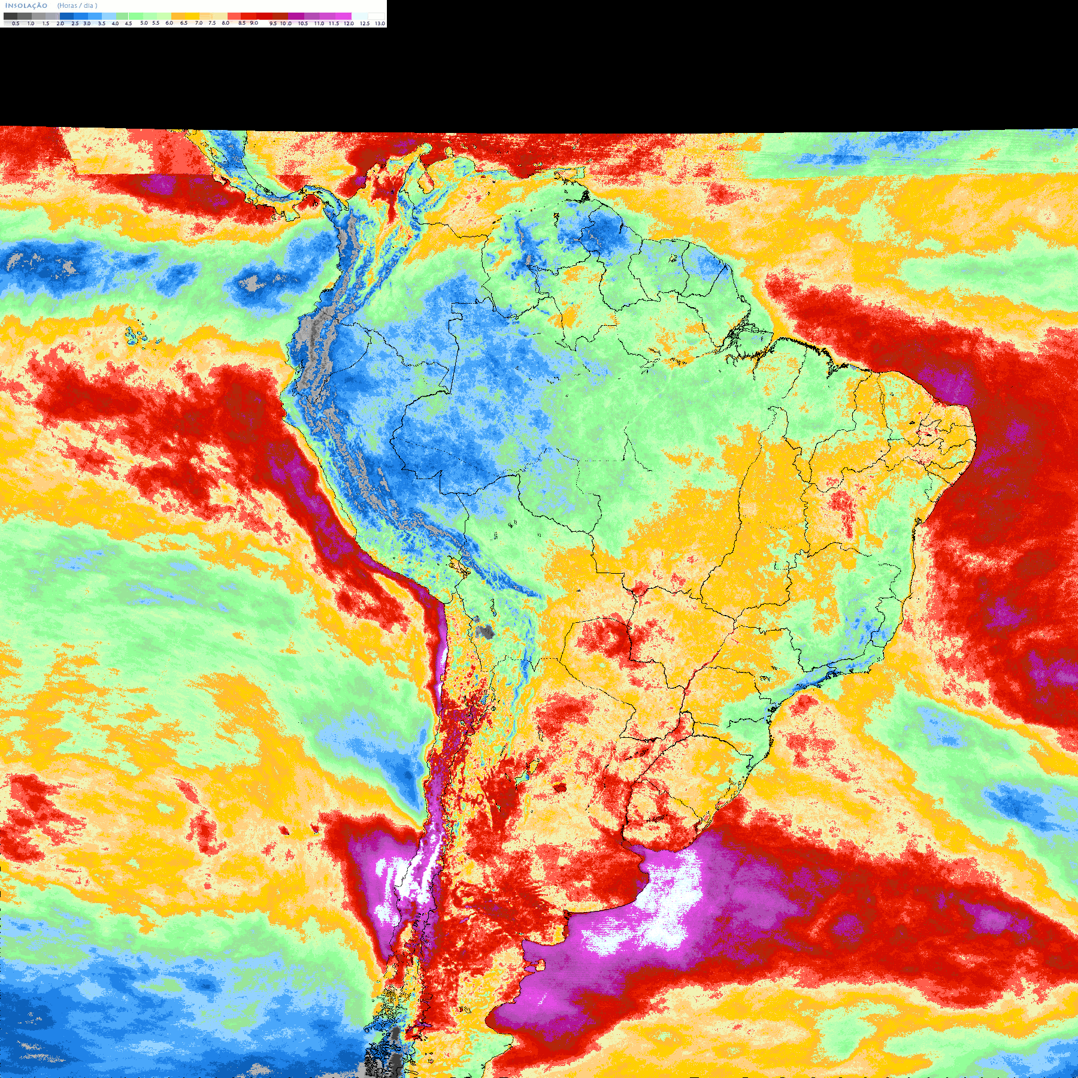Select the 1.0 value on legend scale
The height and width of the screenshot is (1078, 1078).
point(31,23)
